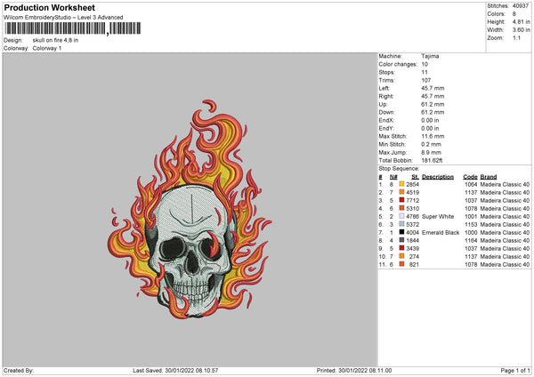Select the Width value '3.60 in'
The width and height of the screenshot is (534, 377).
point(521,30)
